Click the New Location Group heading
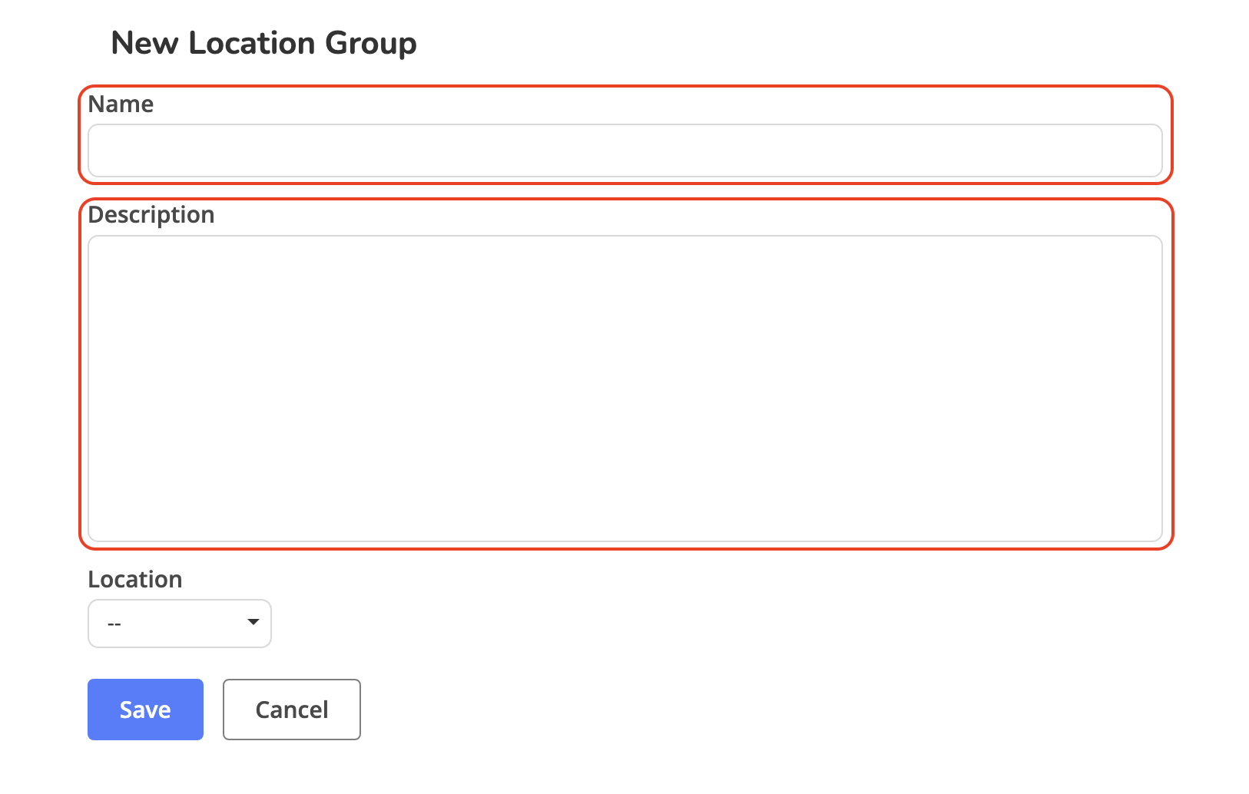This screenshot has height=794, width=1249. coord(263,43)
